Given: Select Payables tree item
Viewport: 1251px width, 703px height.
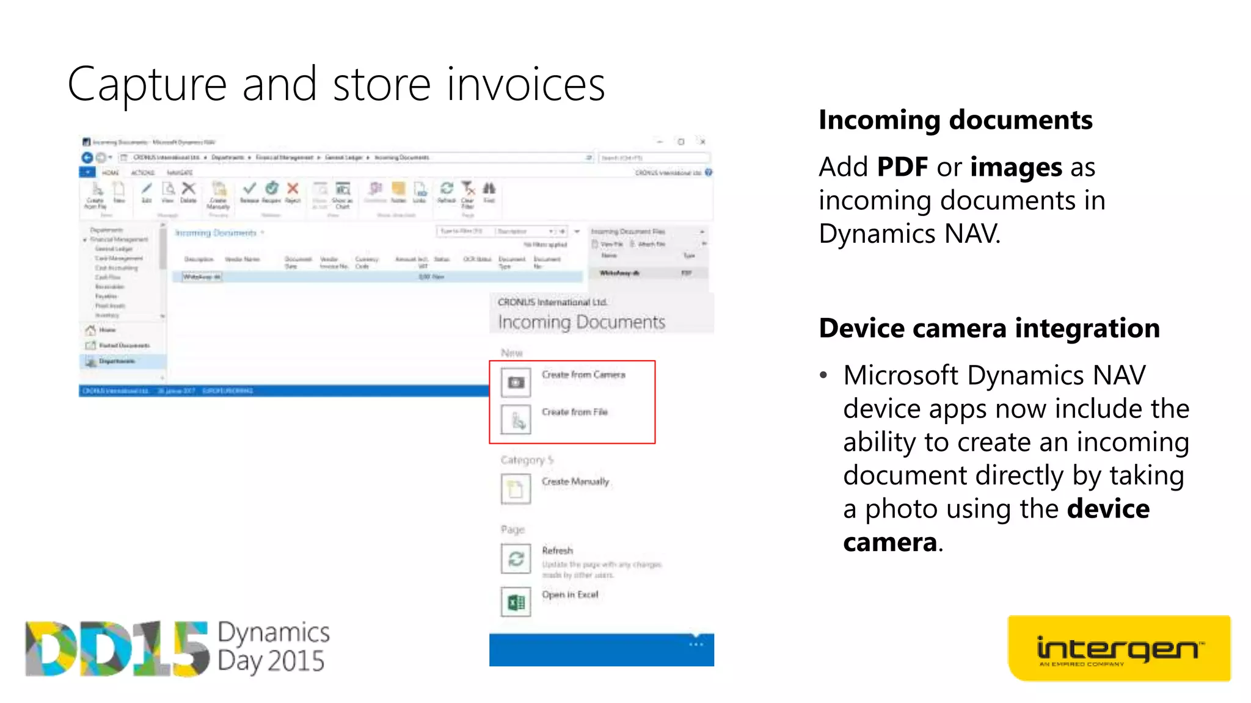Looking at the screenshot, I should point(106,296).
